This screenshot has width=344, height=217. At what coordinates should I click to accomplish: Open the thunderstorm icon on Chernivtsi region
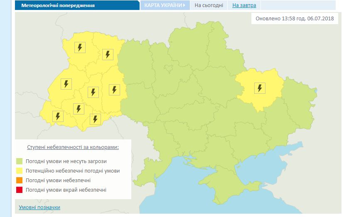[95, 119]
